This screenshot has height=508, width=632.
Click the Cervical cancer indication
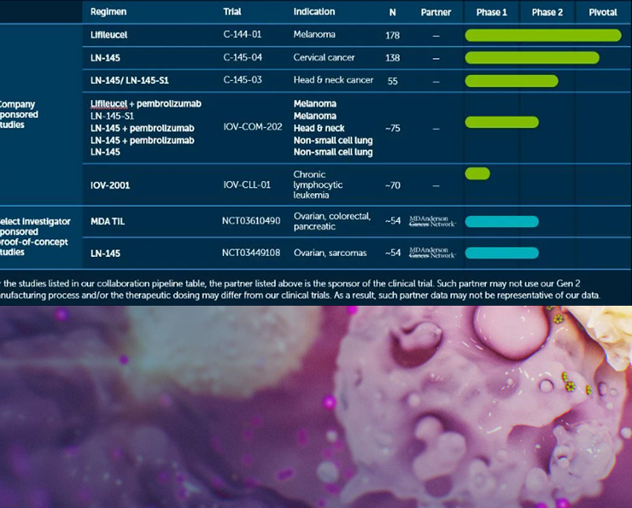(x=324, y=57)
